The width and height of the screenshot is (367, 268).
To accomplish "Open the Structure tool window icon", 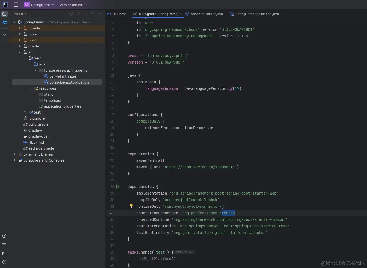I will pyautogui.click(x=4, y=34).
